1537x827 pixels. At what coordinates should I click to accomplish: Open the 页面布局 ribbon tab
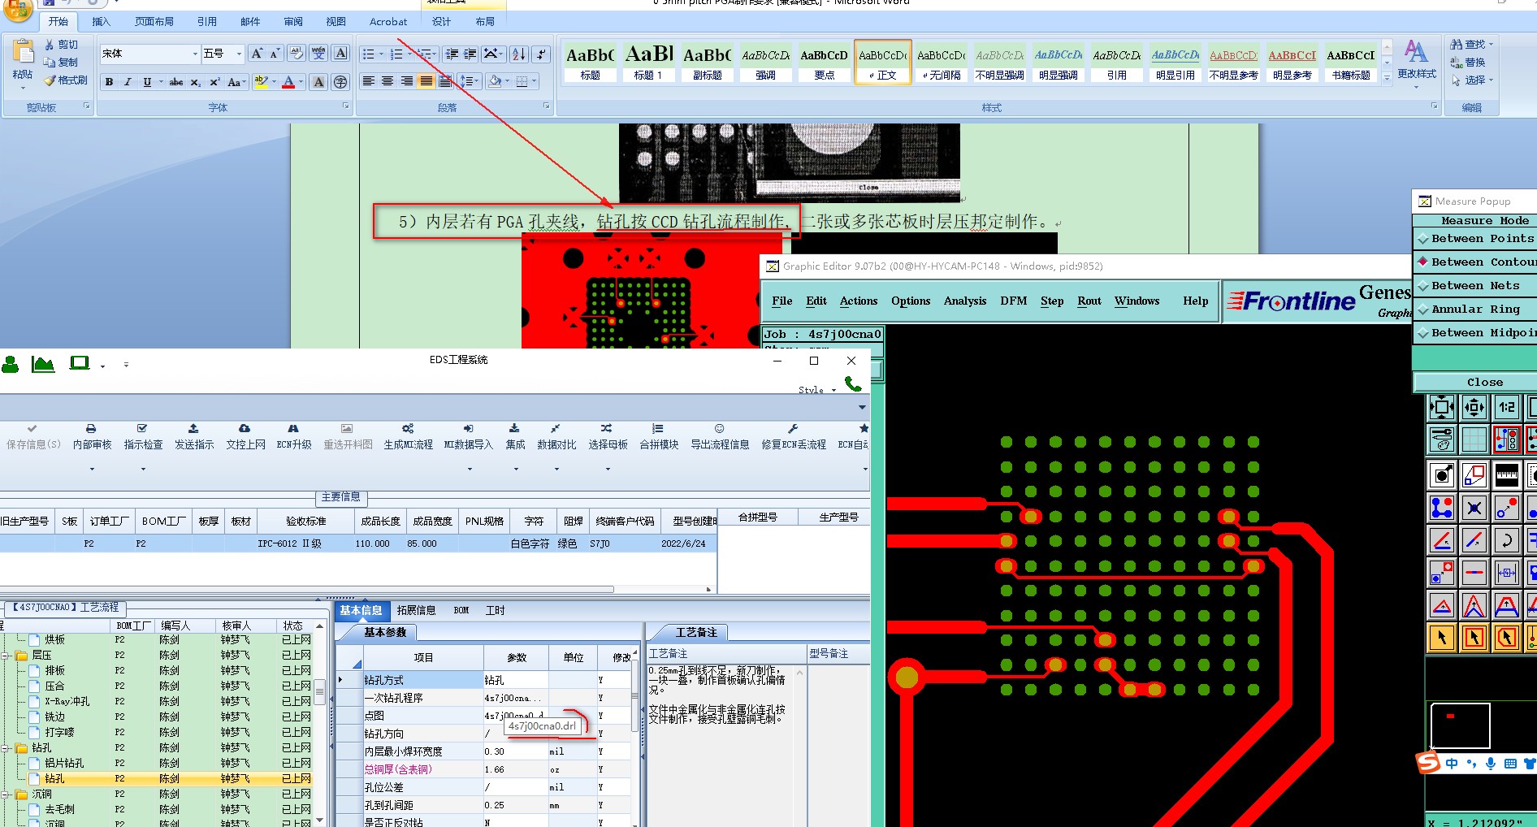tap(154, 22)
